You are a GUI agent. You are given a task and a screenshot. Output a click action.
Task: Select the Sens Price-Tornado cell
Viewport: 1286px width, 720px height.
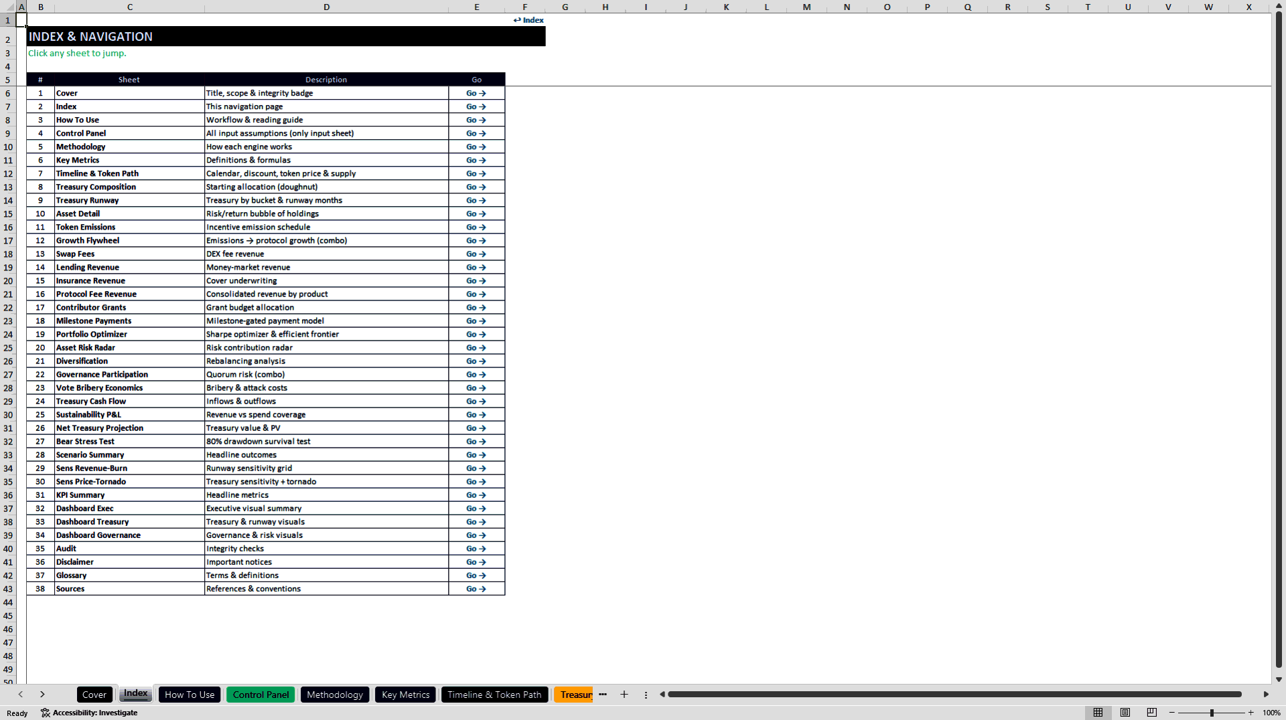129,481
